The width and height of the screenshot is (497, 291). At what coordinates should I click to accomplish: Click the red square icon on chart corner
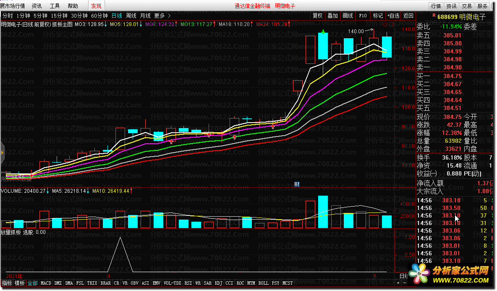(391, 24)
